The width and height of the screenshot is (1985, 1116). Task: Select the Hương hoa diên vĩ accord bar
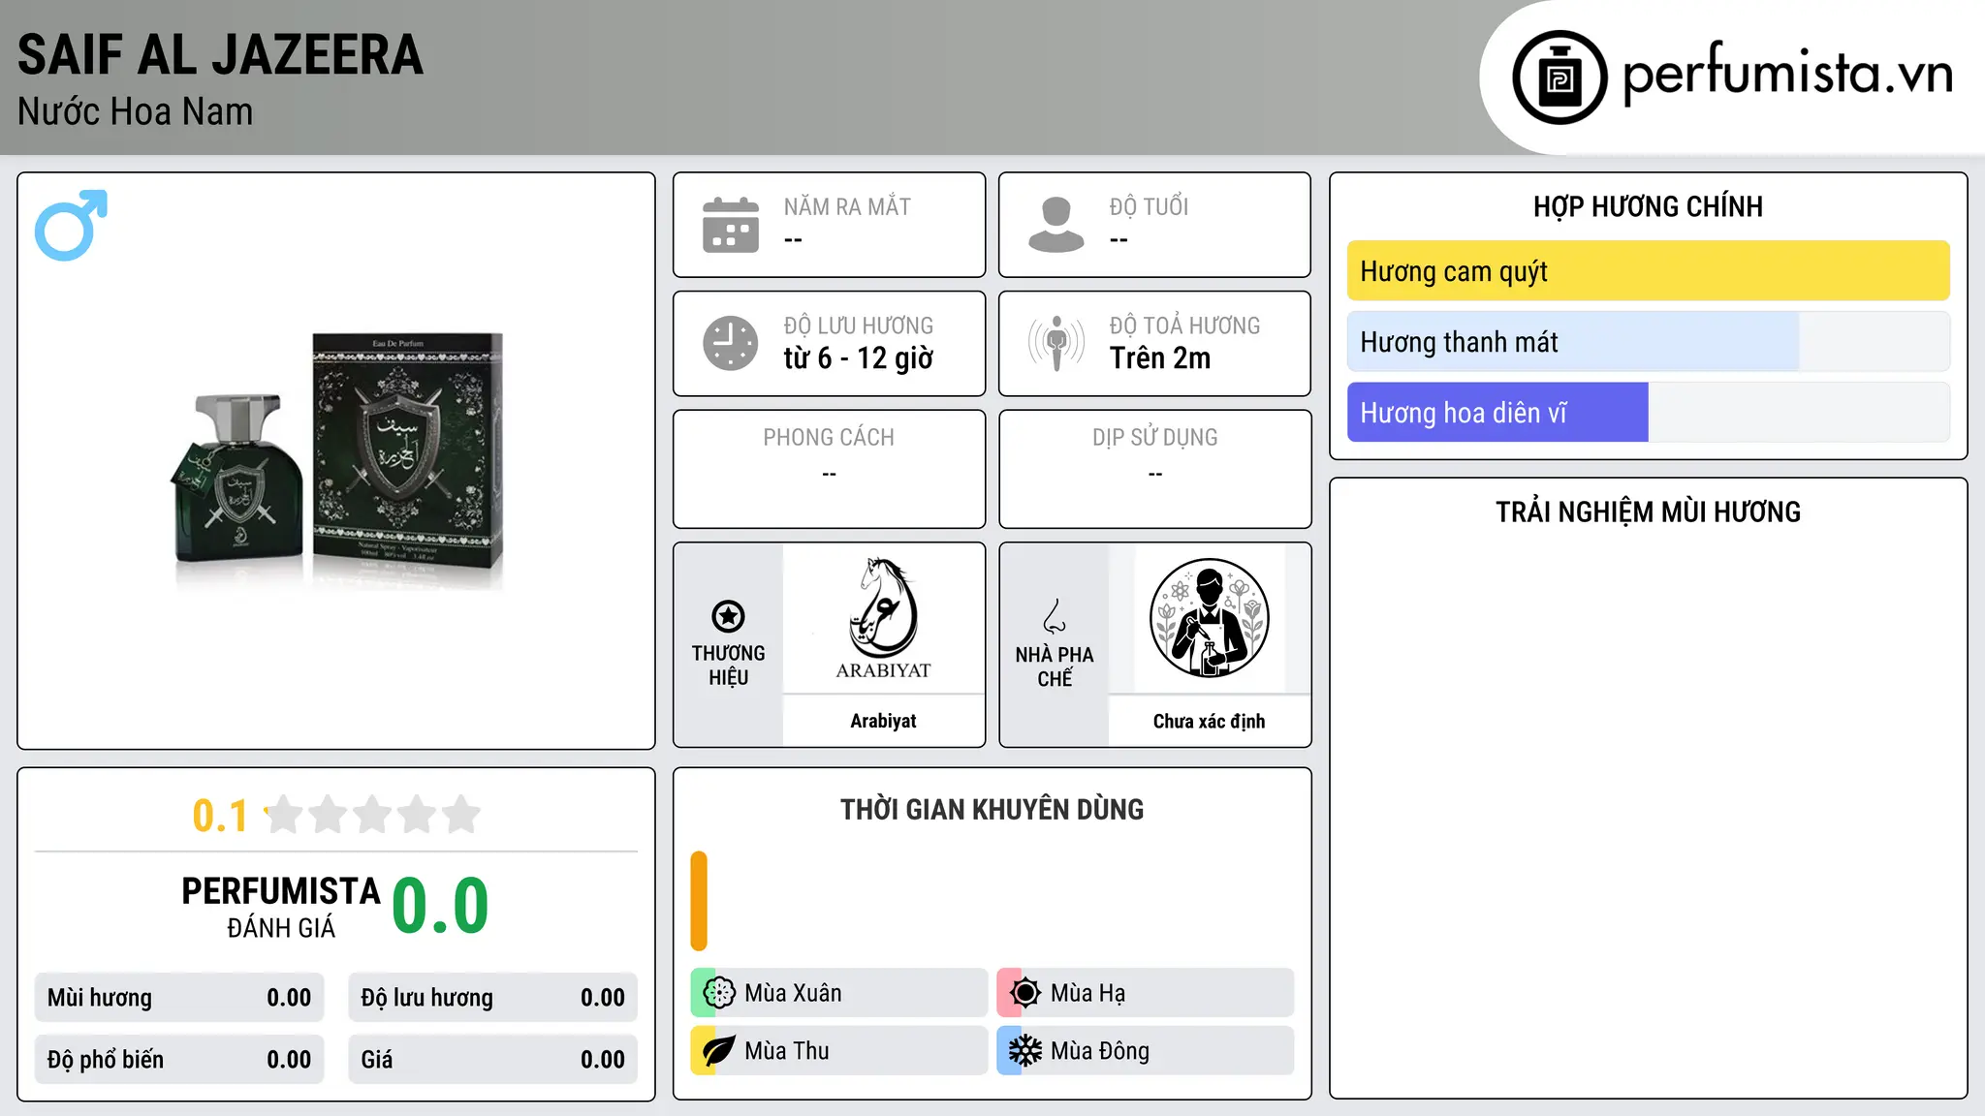click(x=1648, y=412)
